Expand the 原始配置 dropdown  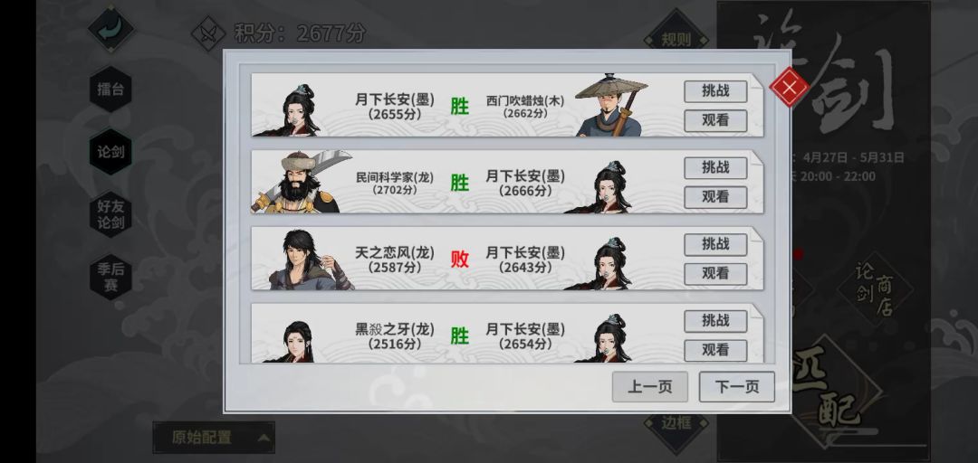point(214,438)
